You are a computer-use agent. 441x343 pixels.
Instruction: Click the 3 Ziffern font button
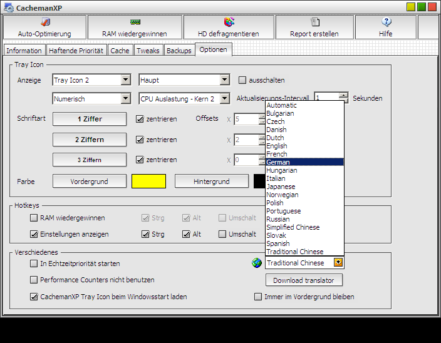pos(90,160)
